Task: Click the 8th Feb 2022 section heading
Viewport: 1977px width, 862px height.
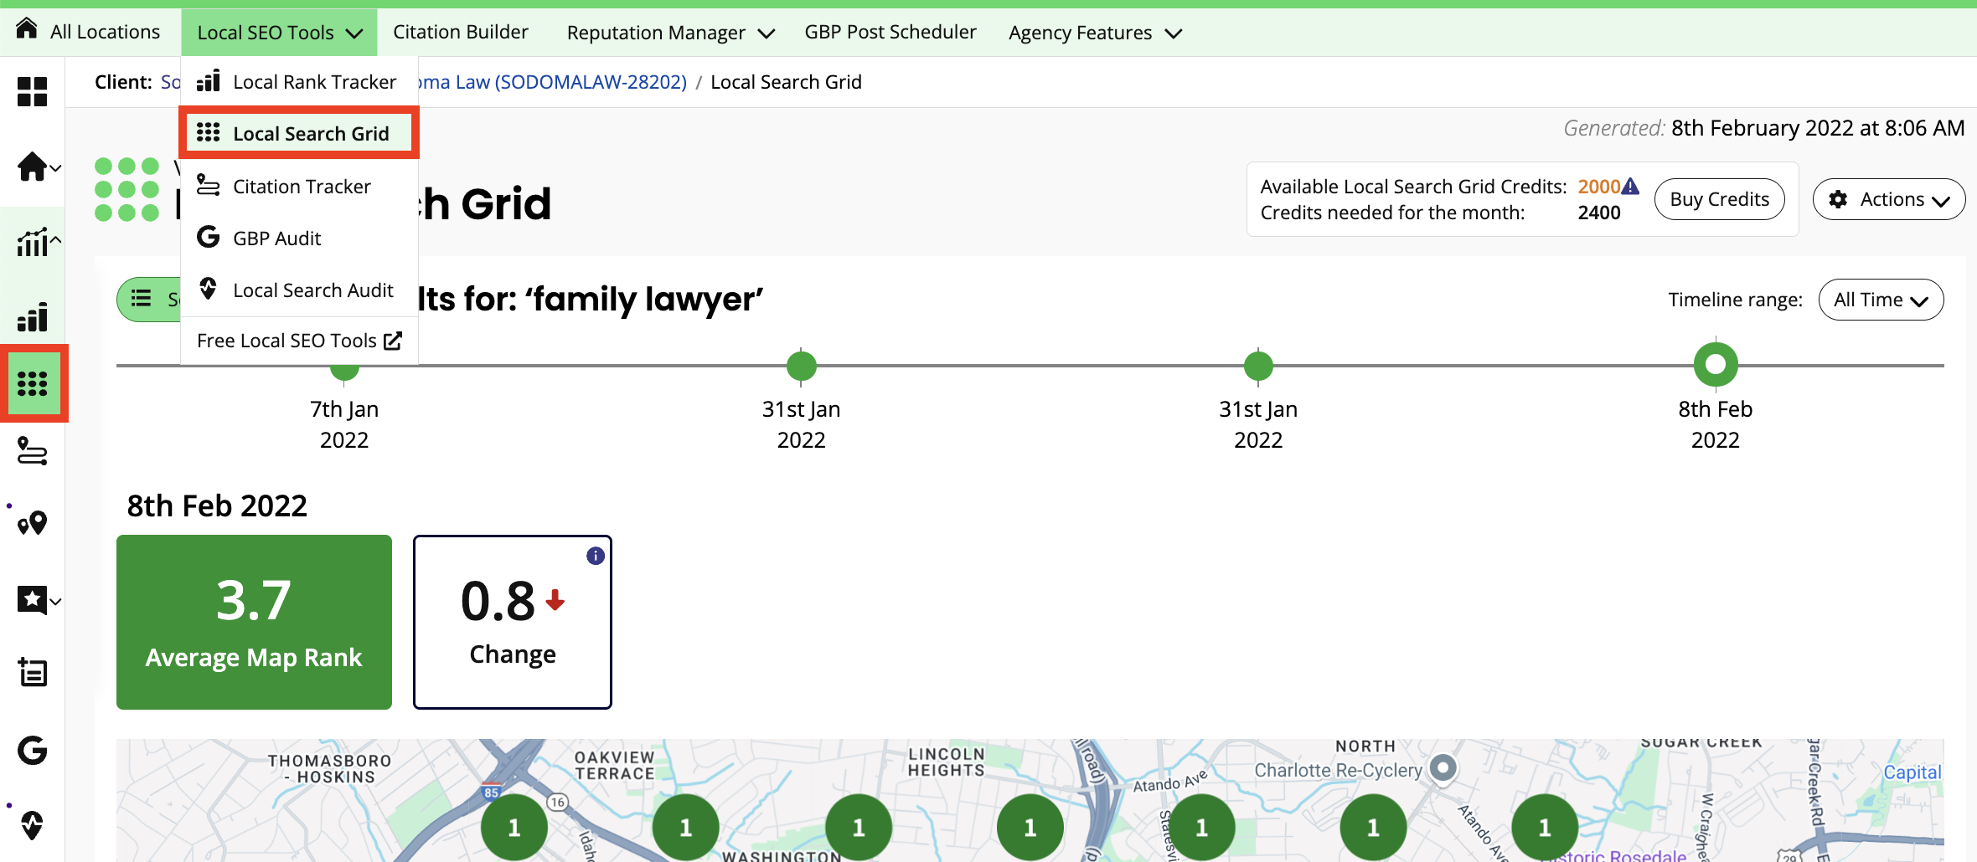Action: pos(217,505)
